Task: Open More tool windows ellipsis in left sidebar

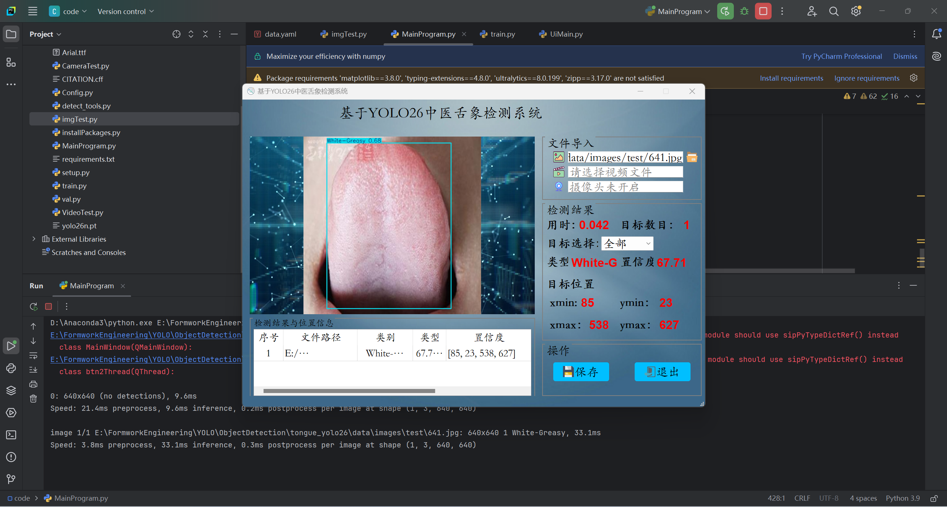Action: (11, 84)
